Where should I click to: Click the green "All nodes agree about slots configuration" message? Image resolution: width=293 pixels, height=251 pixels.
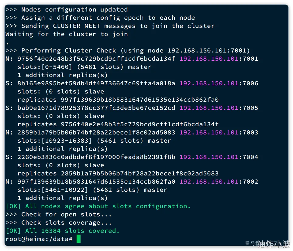(x=98, y=206)
